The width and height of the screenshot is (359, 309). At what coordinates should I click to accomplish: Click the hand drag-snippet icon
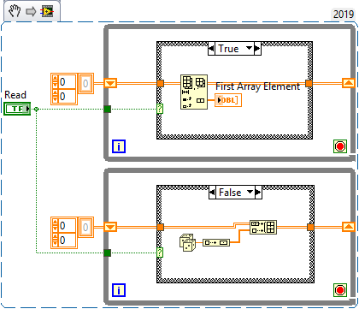[x=15, y=11]
